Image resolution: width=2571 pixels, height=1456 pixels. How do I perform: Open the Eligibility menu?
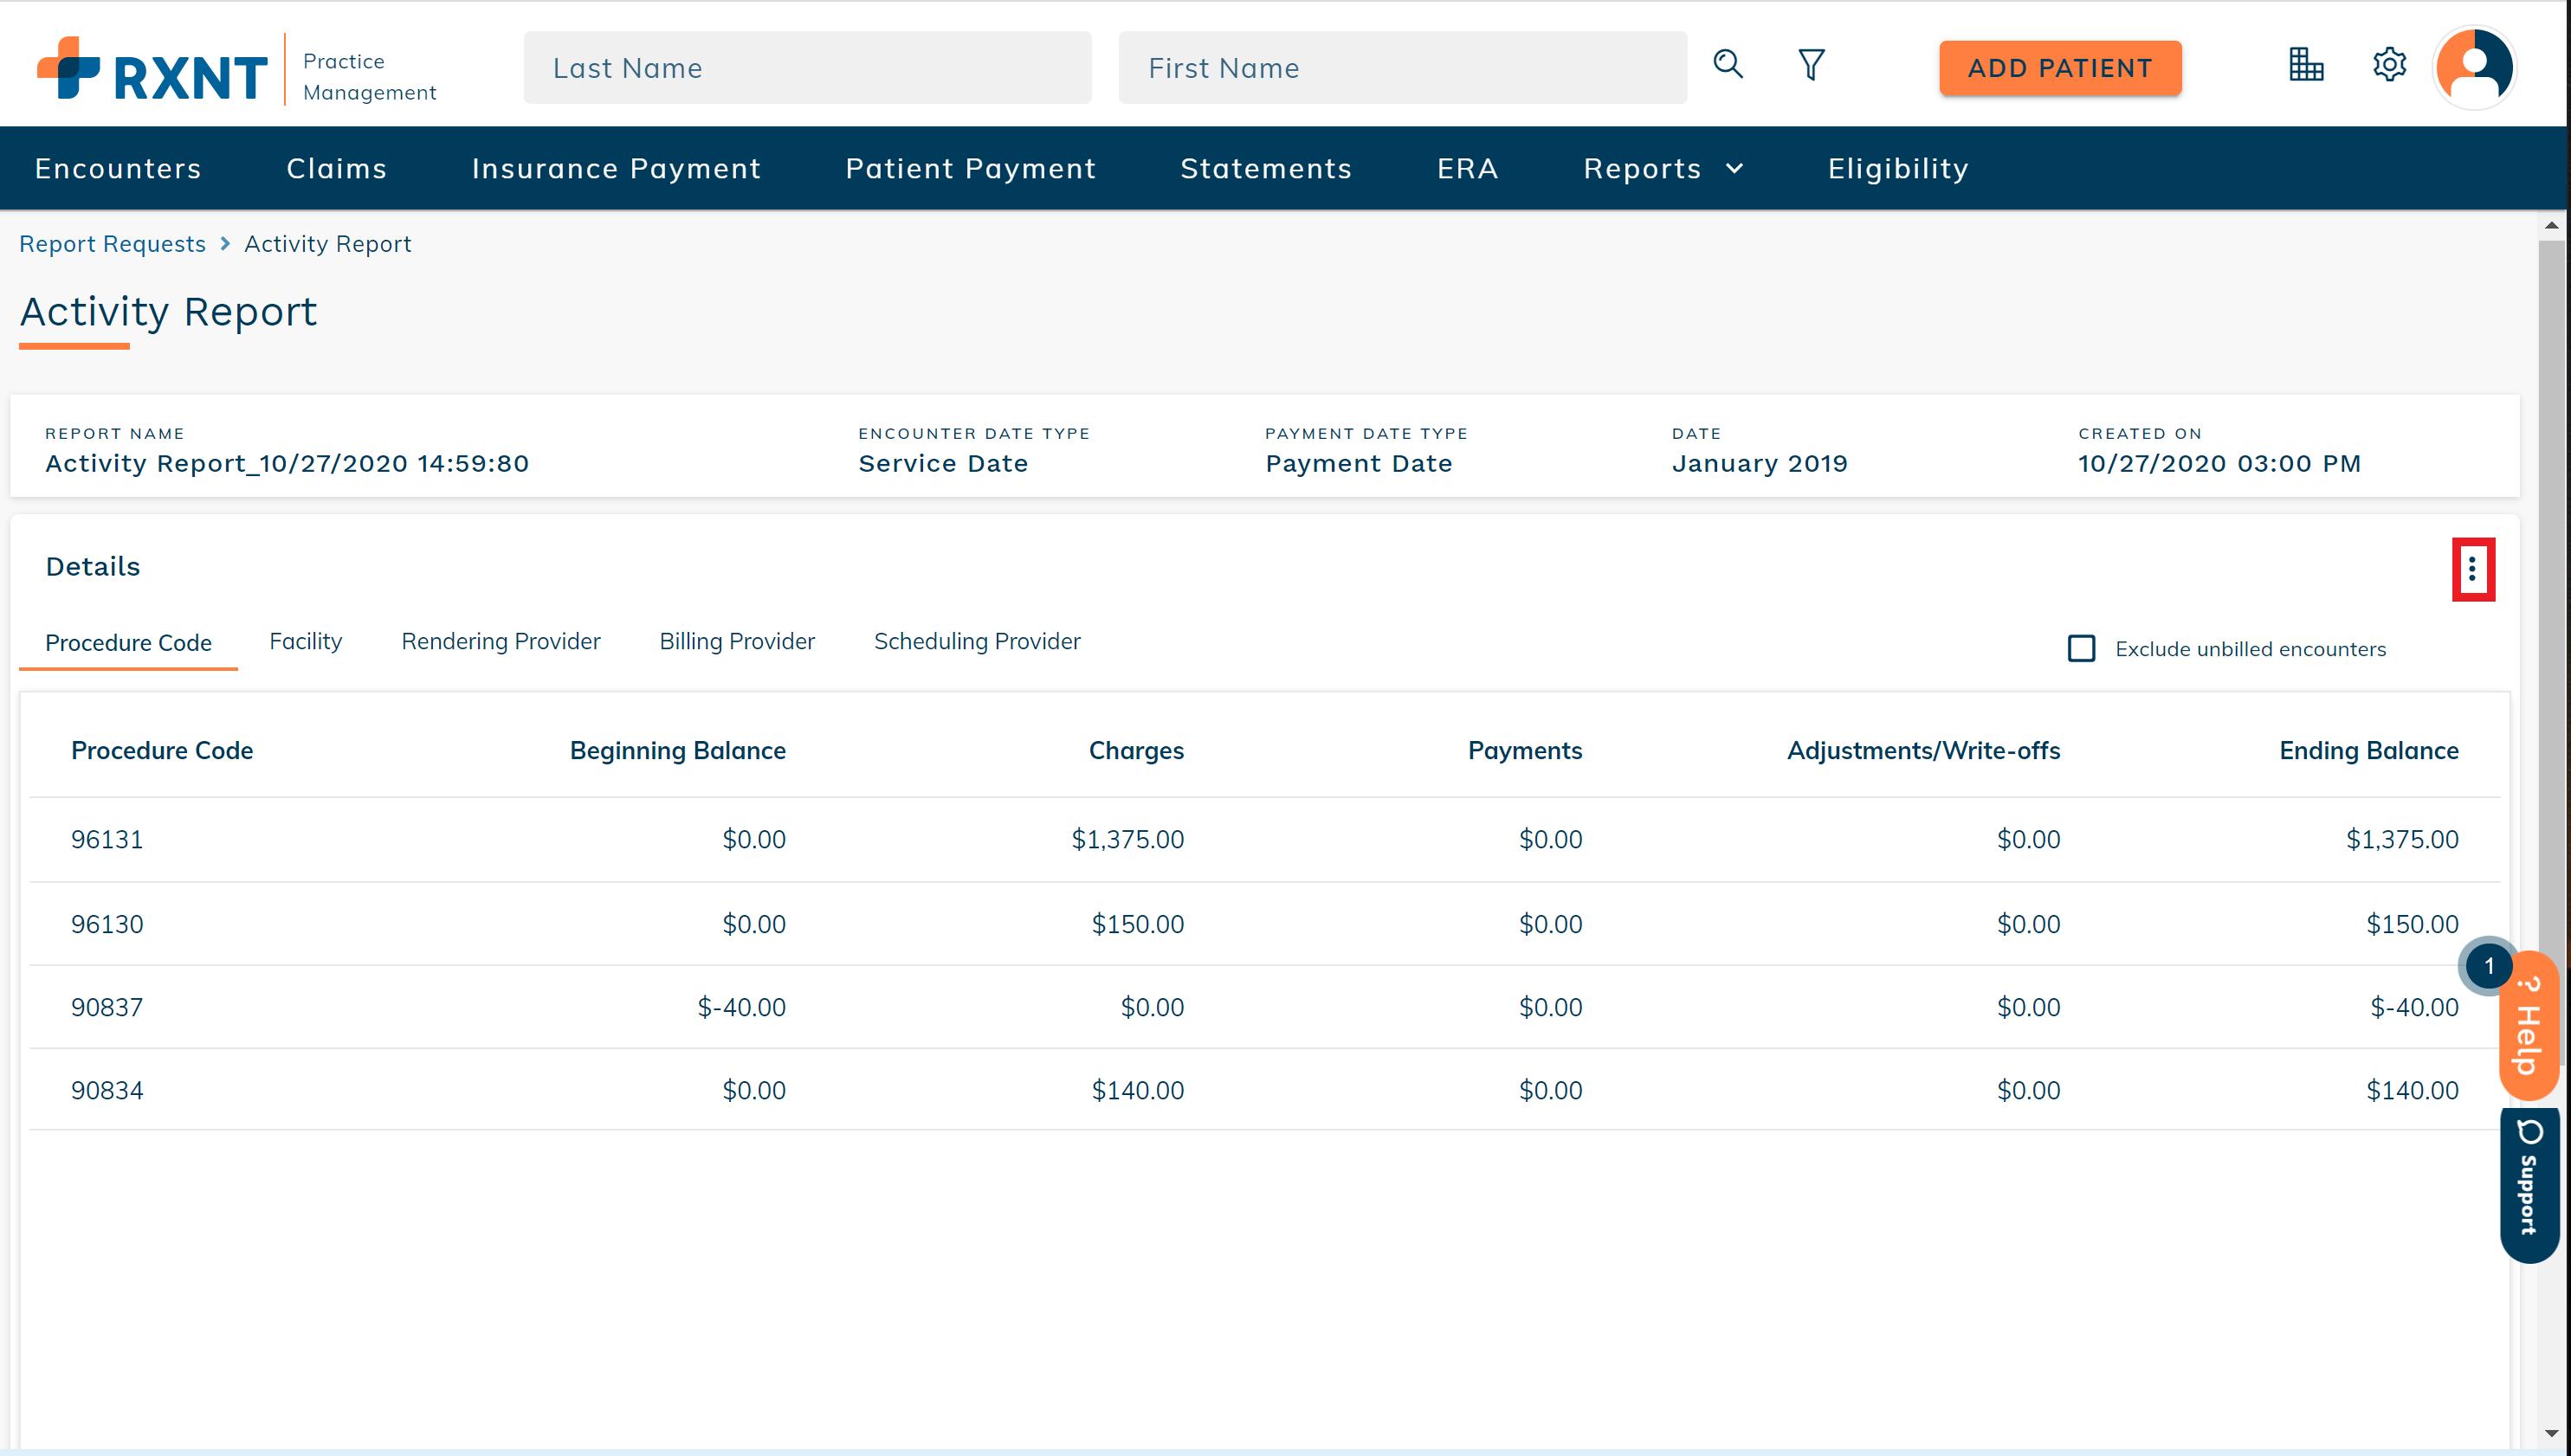click(1898, 168)
